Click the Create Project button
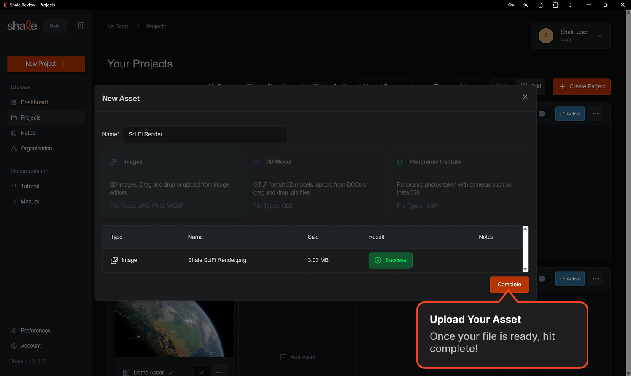 [582, 87]
